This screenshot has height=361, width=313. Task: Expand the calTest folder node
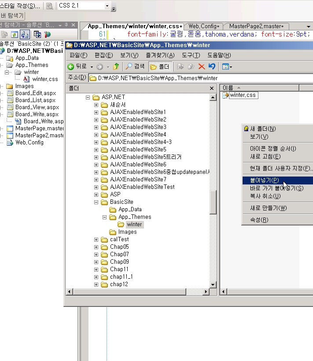[96, 239]
